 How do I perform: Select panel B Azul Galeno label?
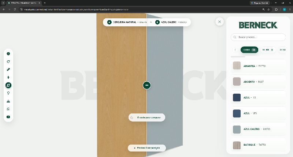pos(171,22)
